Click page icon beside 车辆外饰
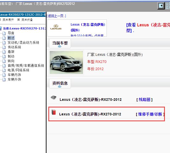 [4, 80]
